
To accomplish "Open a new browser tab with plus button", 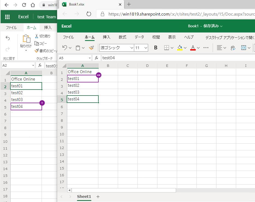I will click(129, 4).
